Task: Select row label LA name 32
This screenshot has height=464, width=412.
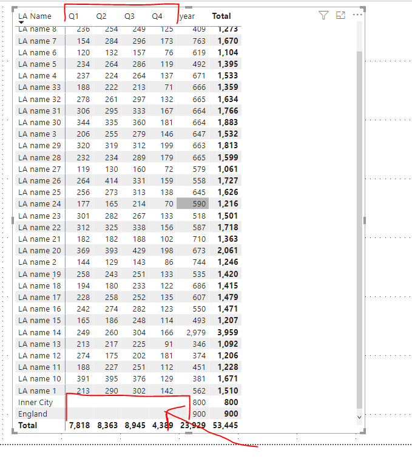Action: [39, 99]
